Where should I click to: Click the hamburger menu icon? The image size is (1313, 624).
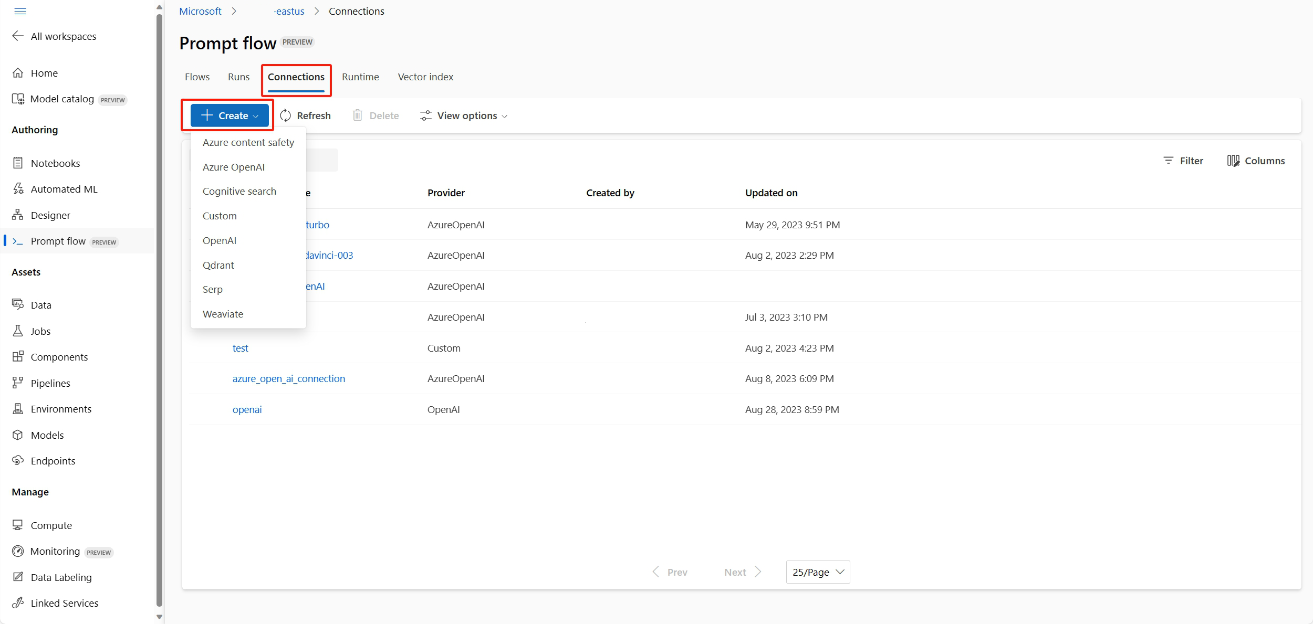click(x=20, y=11)
